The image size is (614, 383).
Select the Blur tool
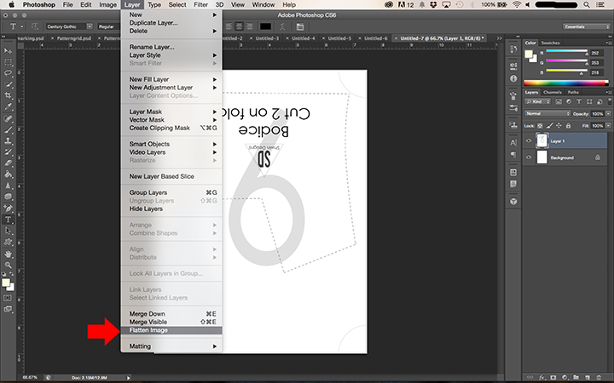coord(8,186)
